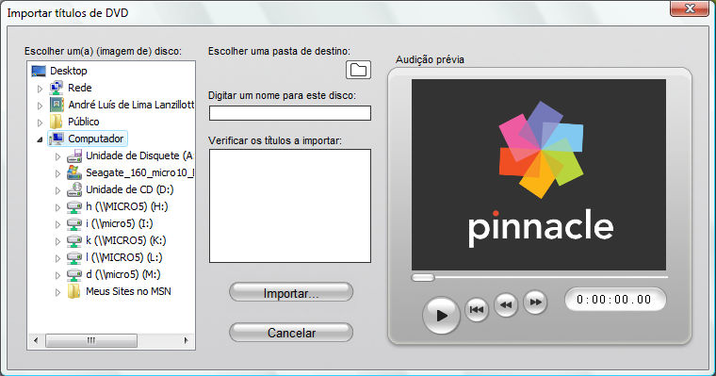Click the 0:00:00.00 timecode display
The image size is (716, 376).
614,300
